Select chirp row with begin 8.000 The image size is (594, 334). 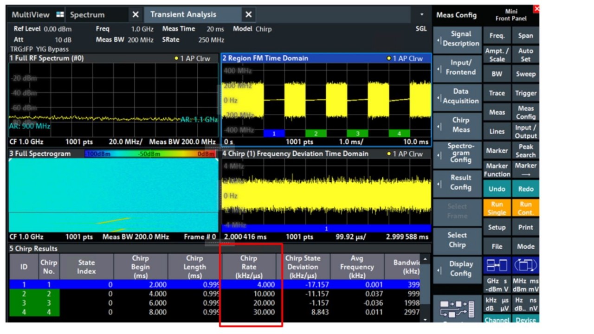click(x=214, y=312)
